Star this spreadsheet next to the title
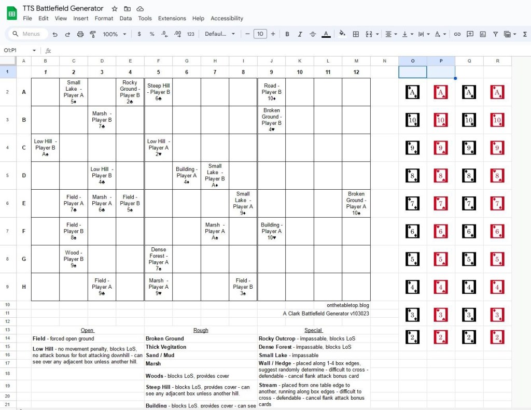 115,9
